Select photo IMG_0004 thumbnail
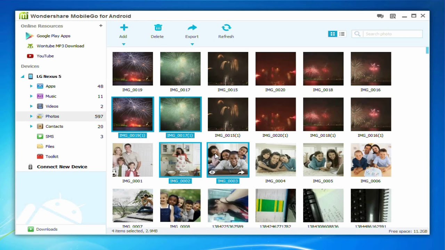The height and width of the screenshot is (250, 445). [x=275, y=160]
